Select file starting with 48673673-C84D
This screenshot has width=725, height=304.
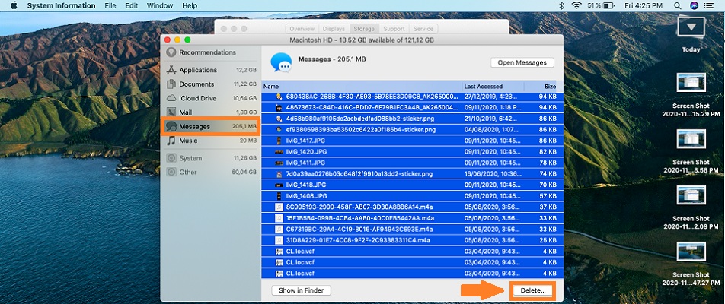tap(413, 108)
